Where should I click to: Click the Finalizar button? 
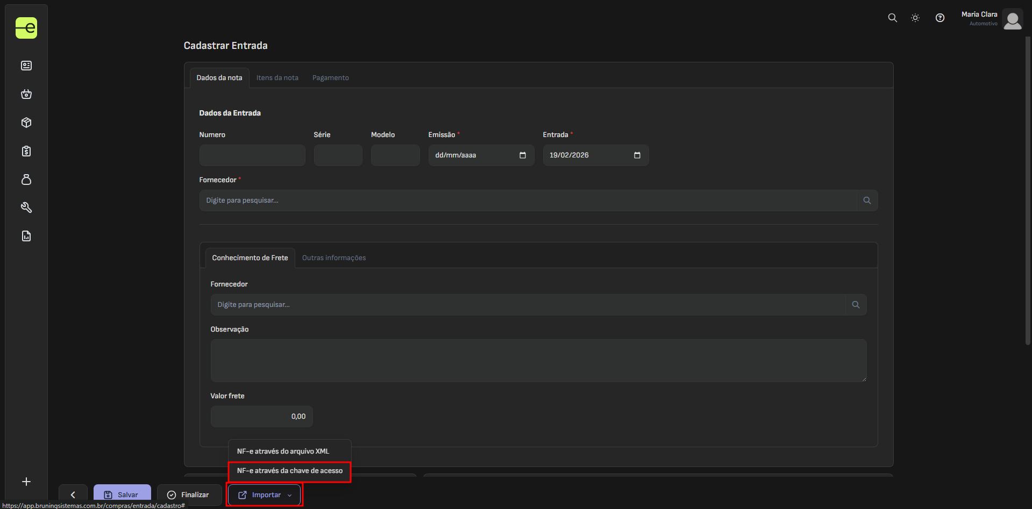point(188,494)
